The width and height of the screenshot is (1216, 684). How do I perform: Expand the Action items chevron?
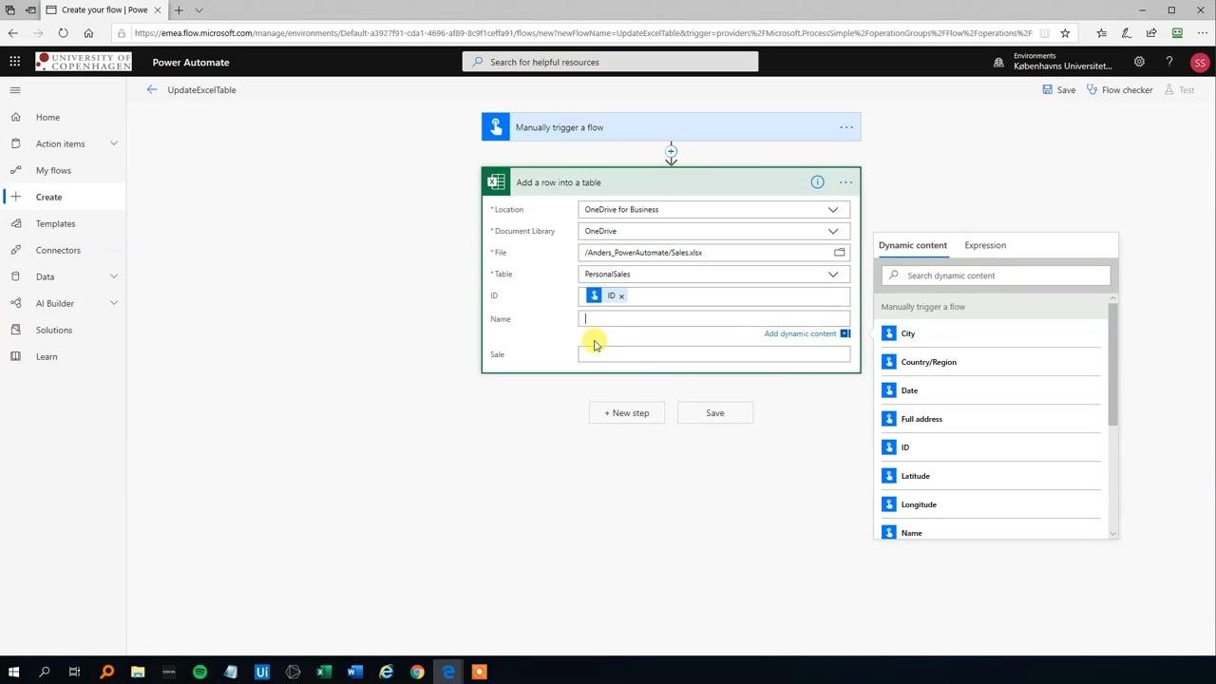tap(114, 143)
